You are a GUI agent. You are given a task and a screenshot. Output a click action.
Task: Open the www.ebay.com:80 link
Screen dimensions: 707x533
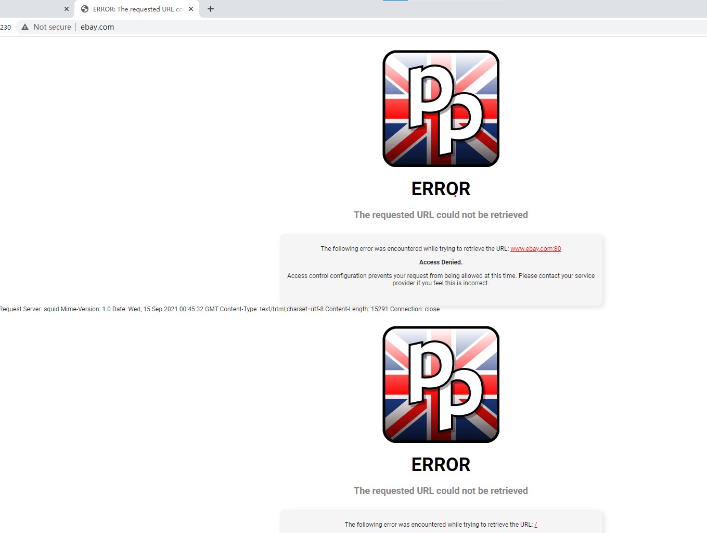pyautogui.click(x=535, y=249)
